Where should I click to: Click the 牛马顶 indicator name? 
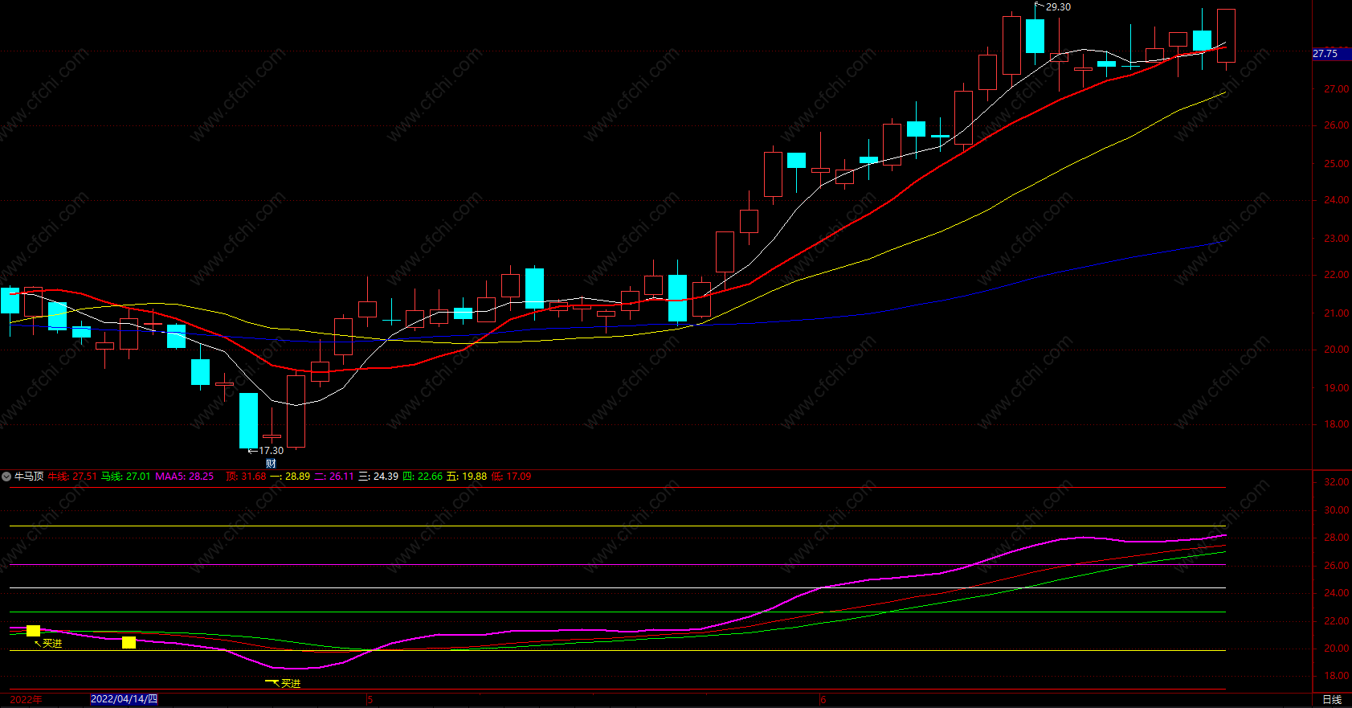(x=29, y=477)
